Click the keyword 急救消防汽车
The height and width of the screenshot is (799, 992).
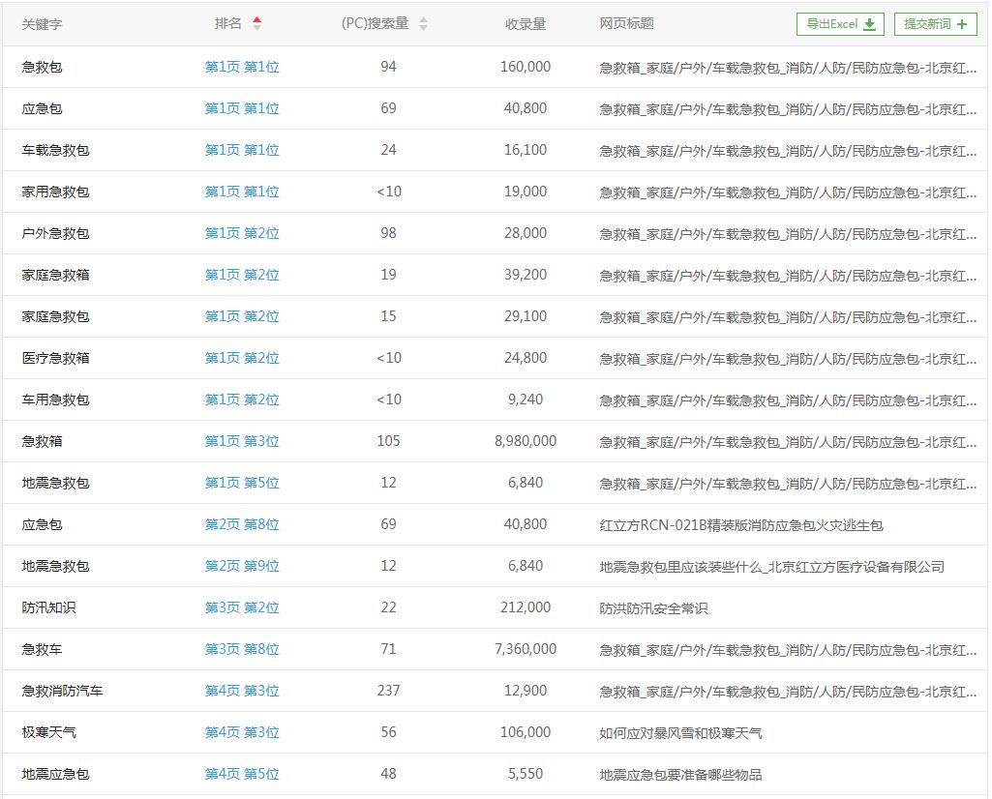(62, 691)
